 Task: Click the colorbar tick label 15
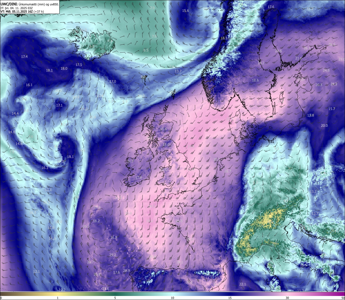pos(230,298)
